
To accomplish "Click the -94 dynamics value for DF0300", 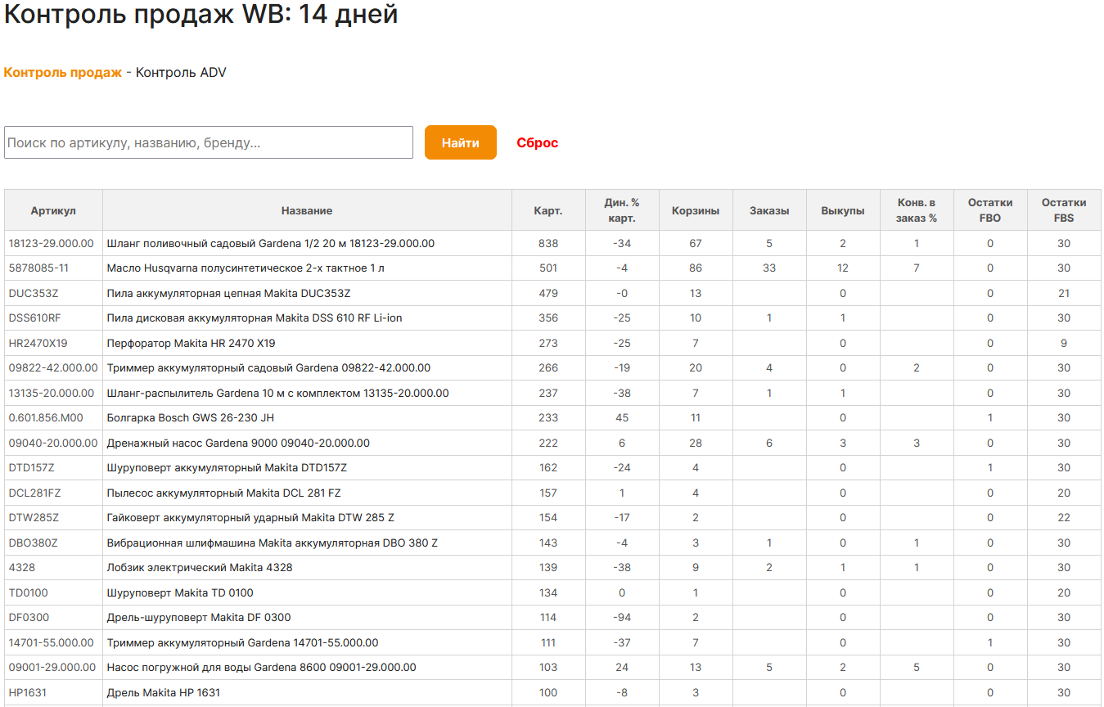I will coord(622,617).
